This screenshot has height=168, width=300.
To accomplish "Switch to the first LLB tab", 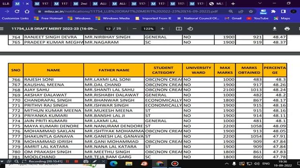I will pos(6,4).
